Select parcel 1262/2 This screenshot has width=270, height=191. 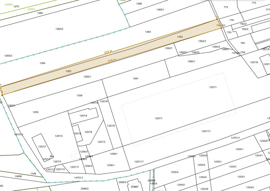point(202,41)
